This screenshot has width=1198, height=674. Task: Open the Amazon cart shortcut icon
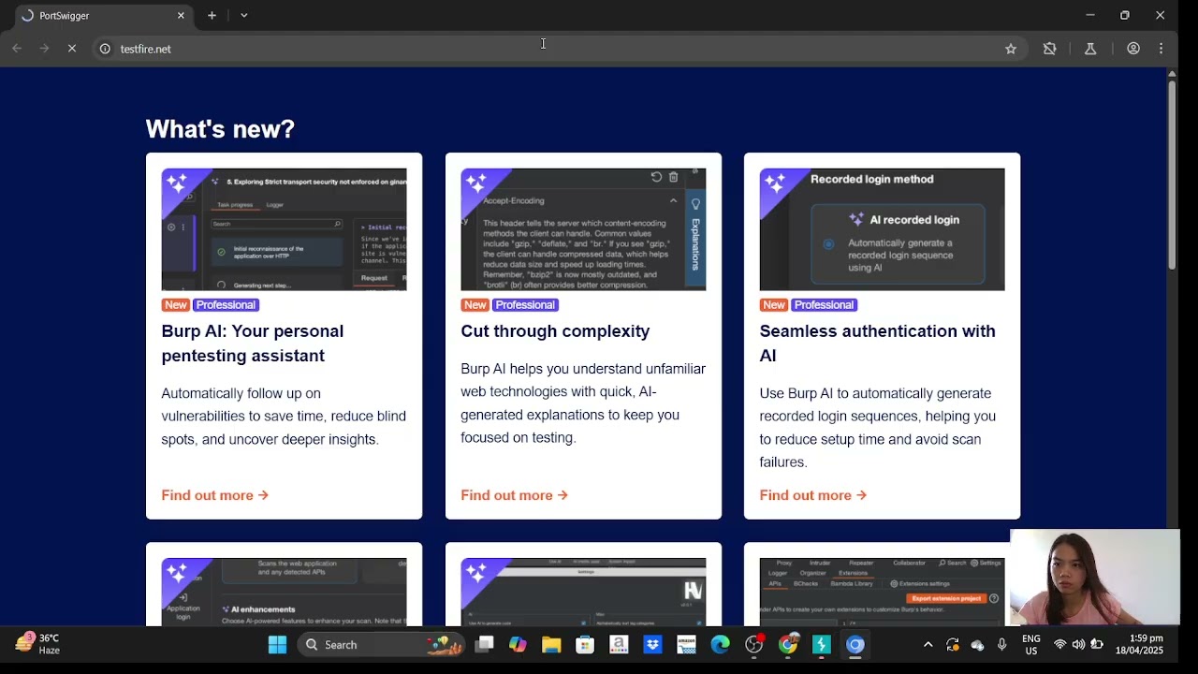tap(686, 644)
